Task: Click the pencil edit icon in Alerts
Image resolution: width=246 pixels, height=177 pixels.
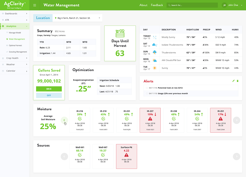Action: click(x=233, y=81)
